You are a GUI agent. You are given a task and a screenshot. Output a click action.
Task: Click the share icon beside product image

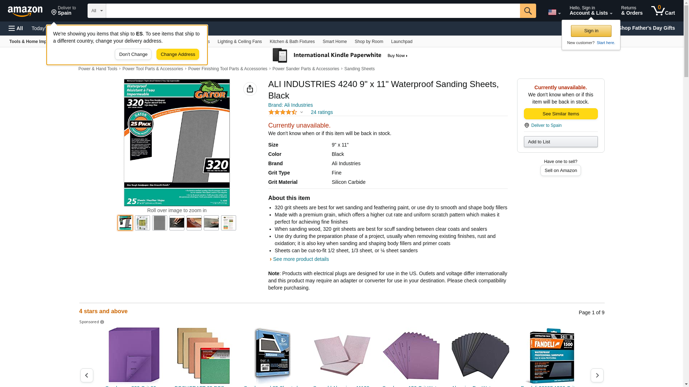tap(250, 89)
